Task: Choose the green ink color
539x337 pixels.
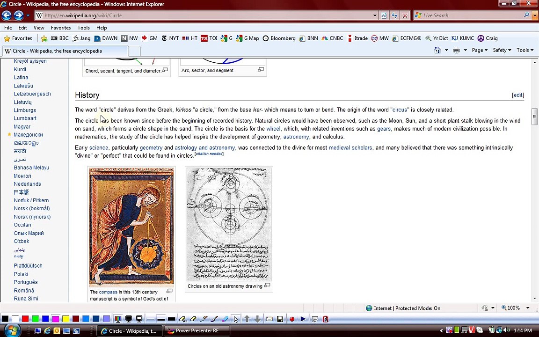Action: (35, 319)
